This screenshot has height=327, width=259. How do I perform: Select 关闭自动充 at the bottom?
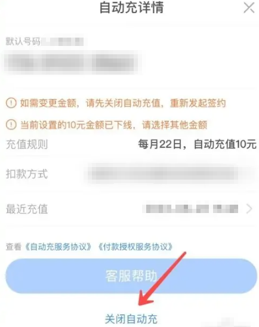point(131,319)
